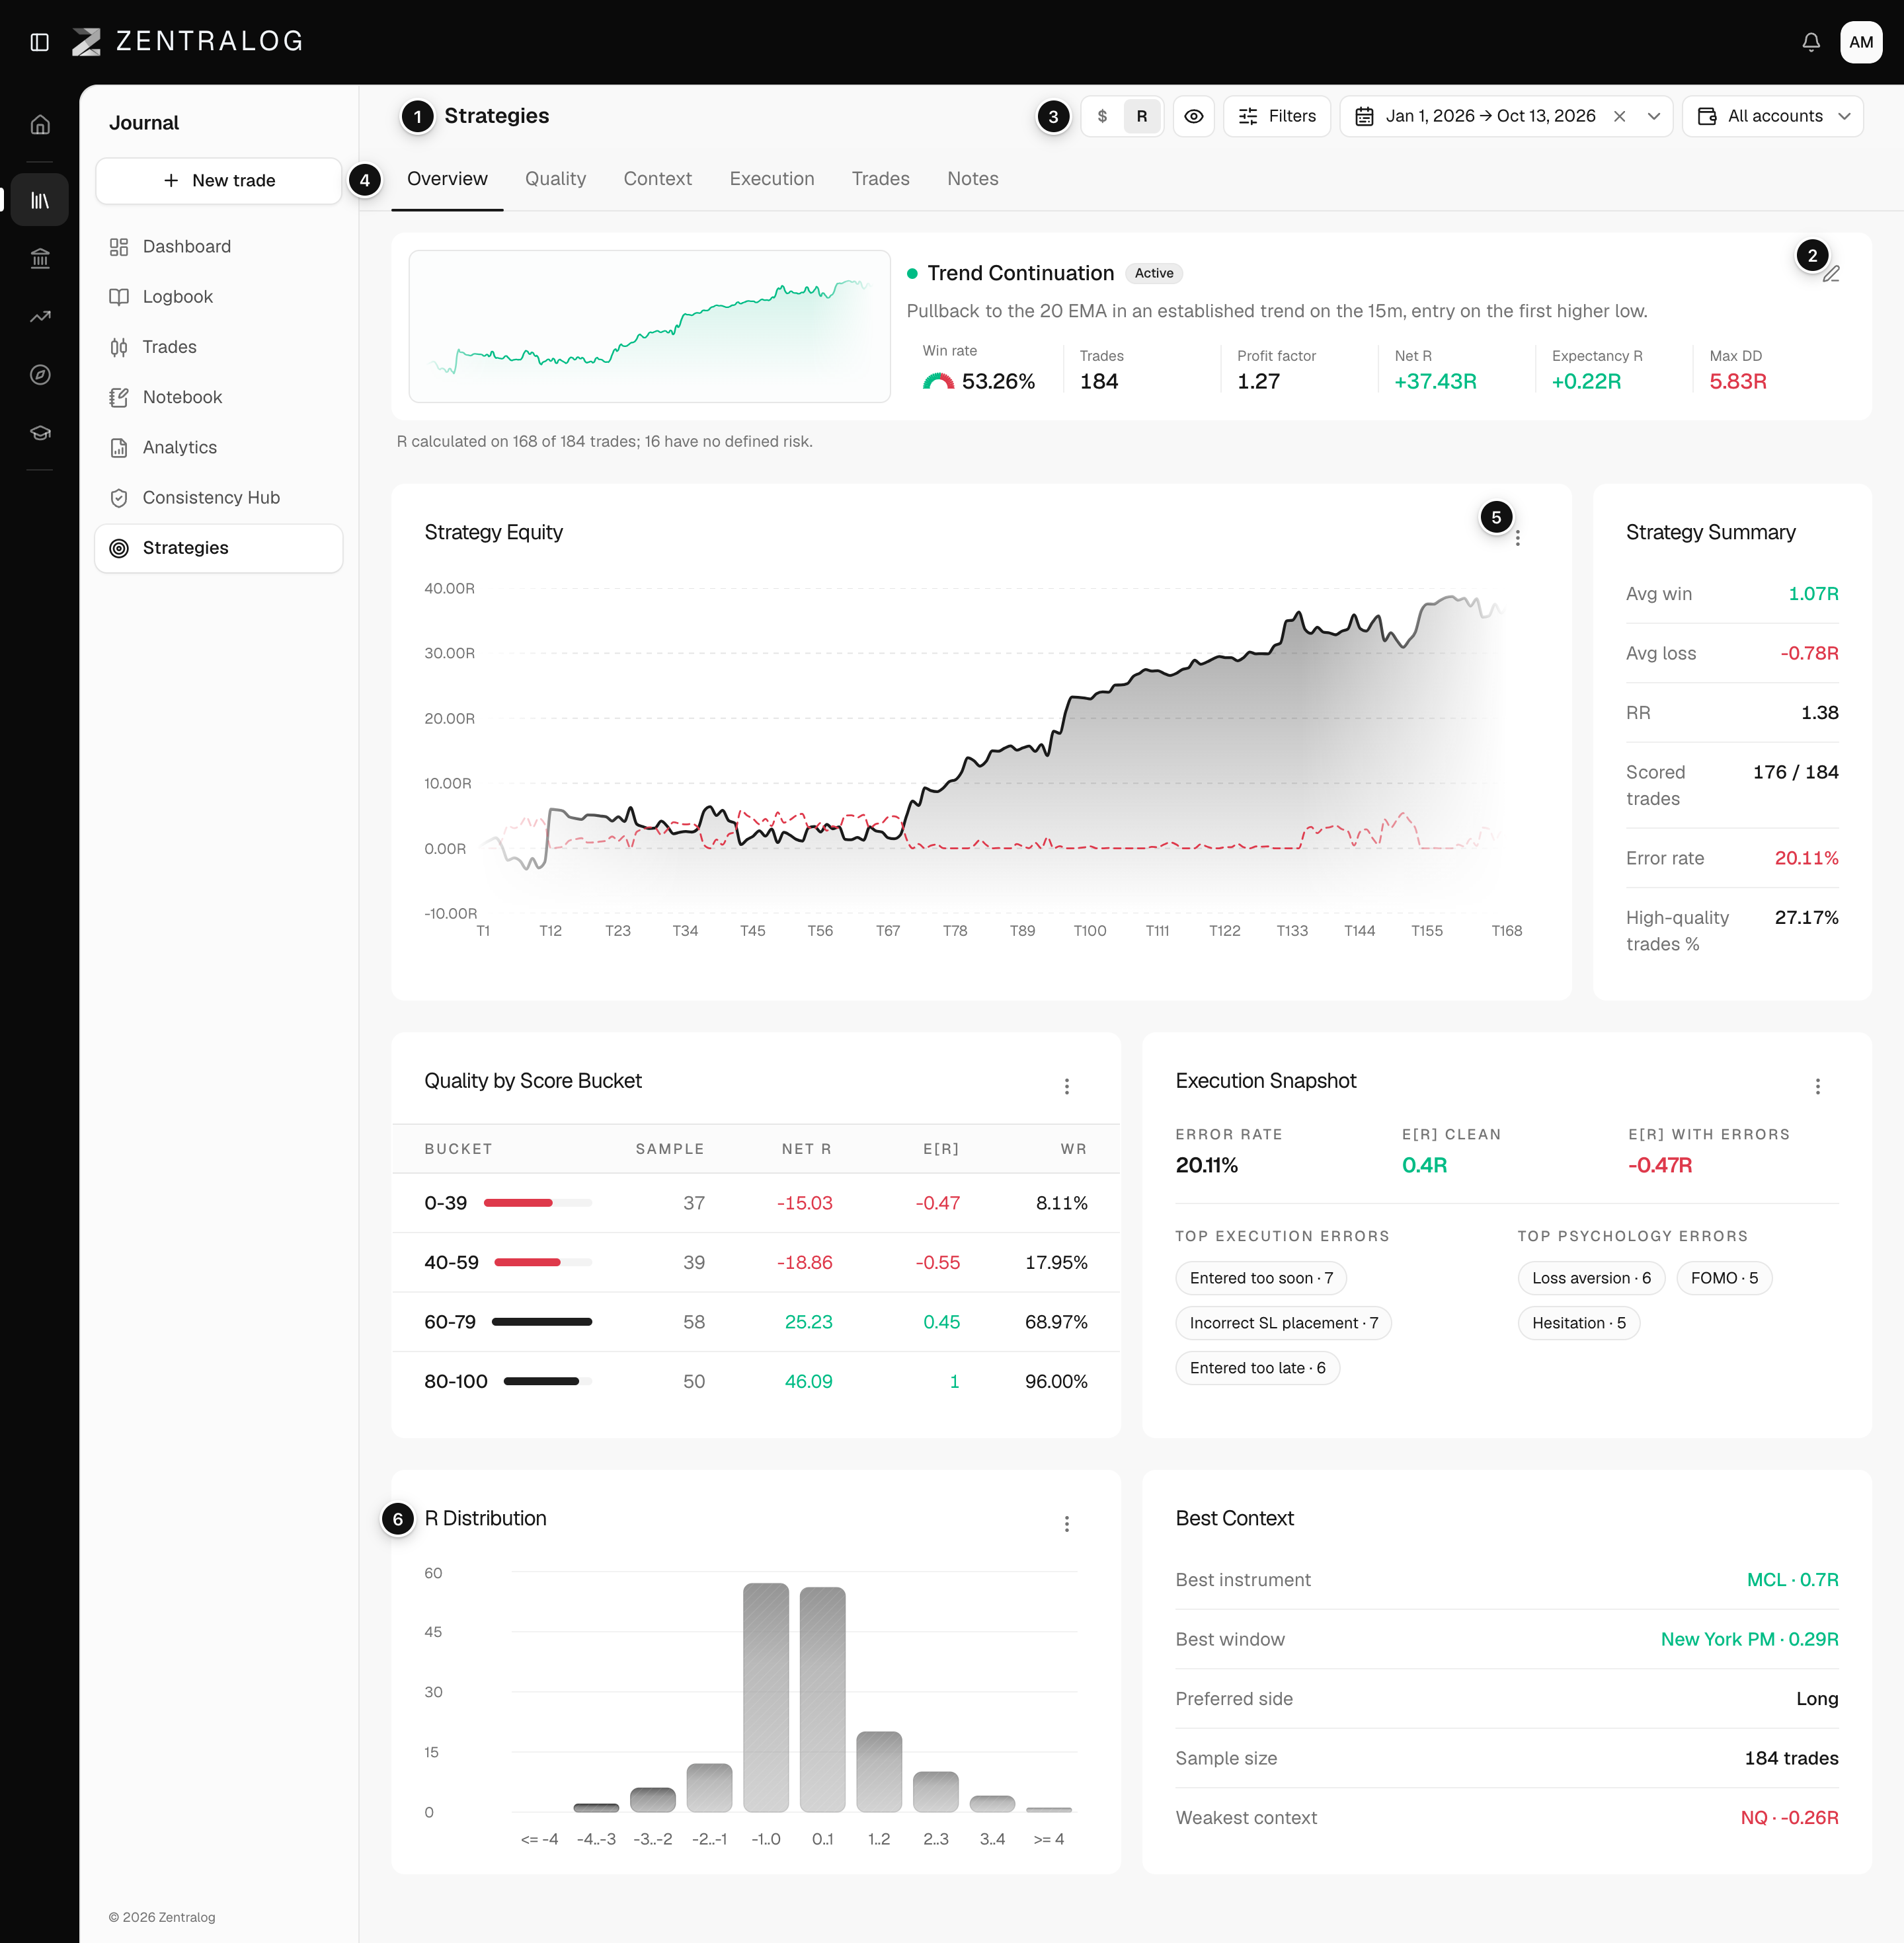Expand the date range dropdown chevron
This screenshot has width=1904, height=1943.
click(1654, 117)
